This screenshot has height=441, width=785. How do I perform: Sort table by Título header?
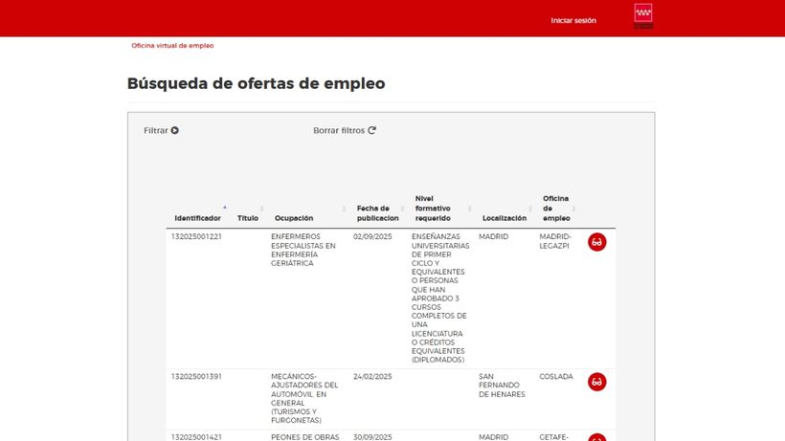pos(248,218)
